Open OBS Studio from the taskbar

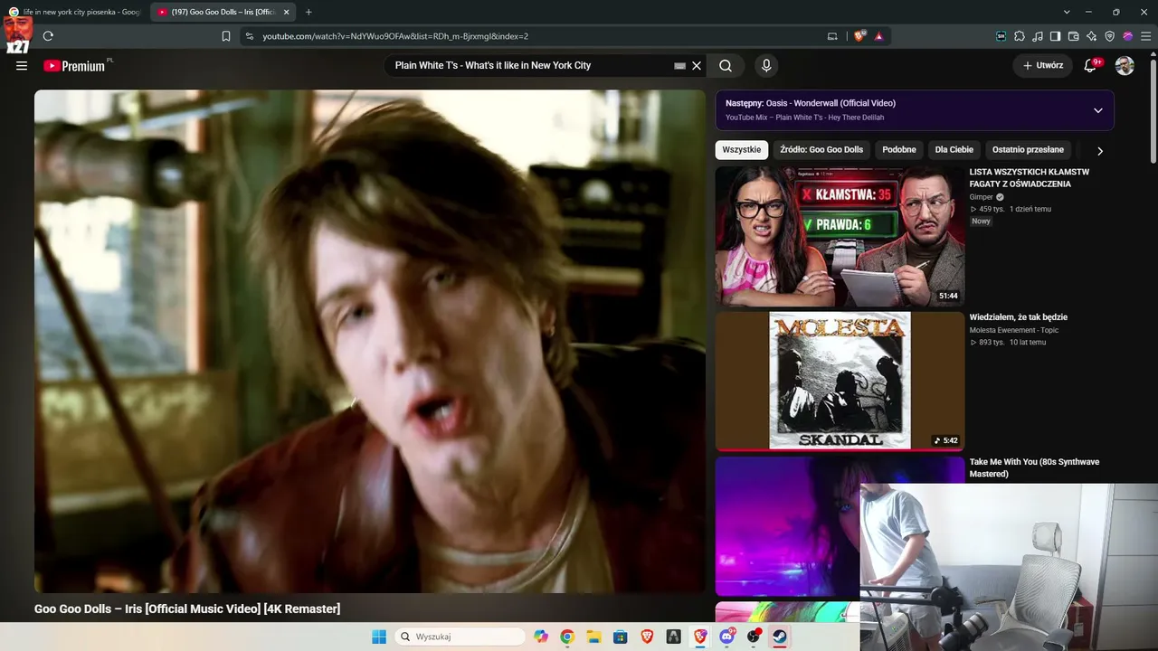tap(753, 637)
